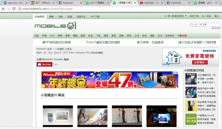Open the 運動 category
This screenshot has width=222, height=129.
pyautogui.click(x=152, y=36)
